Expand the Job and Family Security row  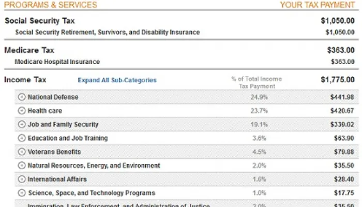click(21, 124)
